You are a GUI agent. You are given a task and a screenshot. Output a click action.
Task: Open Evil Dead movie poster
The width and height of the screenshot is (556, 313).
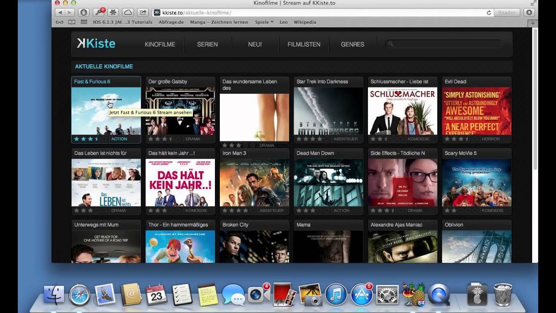point(477,111)
